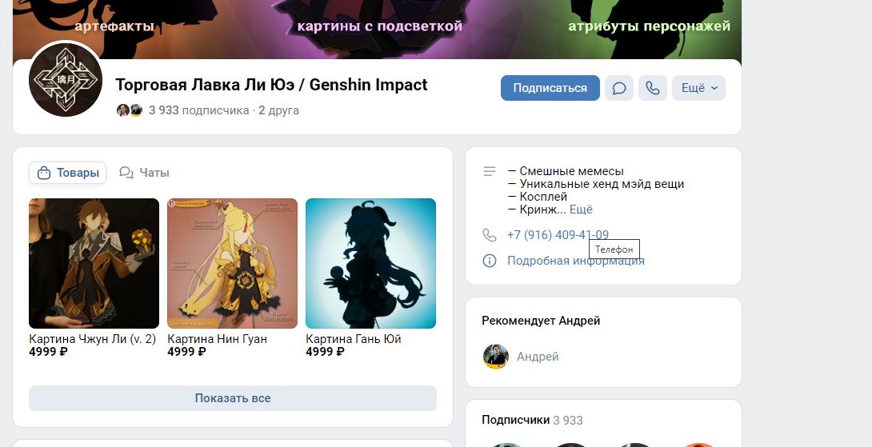Image resolution: width=872 pixels, height=447 pixels.
Task: Expand description with the Ещё link
Action: [x=581, y=210]
